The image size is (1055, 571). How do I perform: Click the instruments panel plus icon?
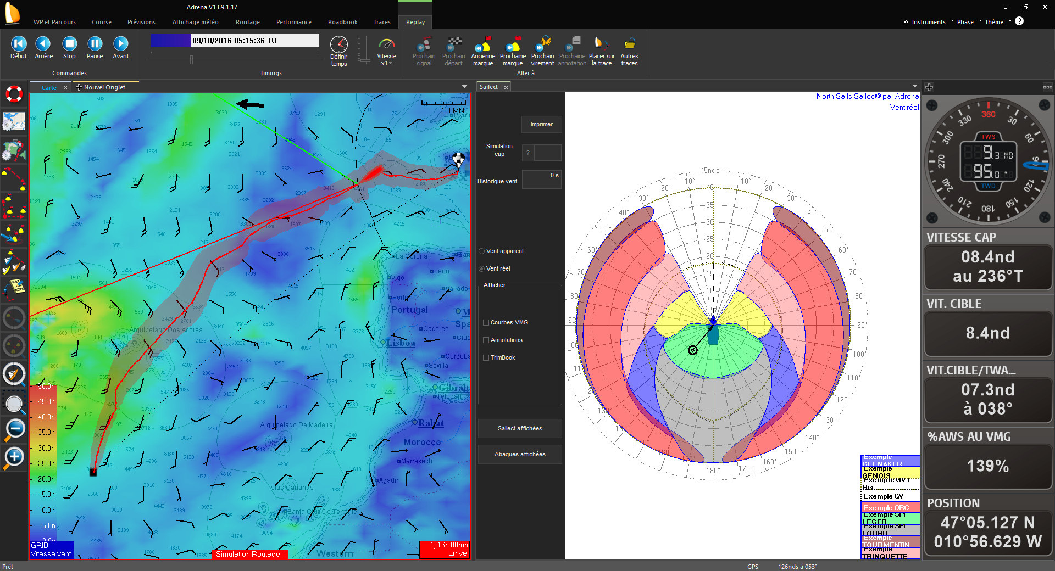click(x=929, y=87)
